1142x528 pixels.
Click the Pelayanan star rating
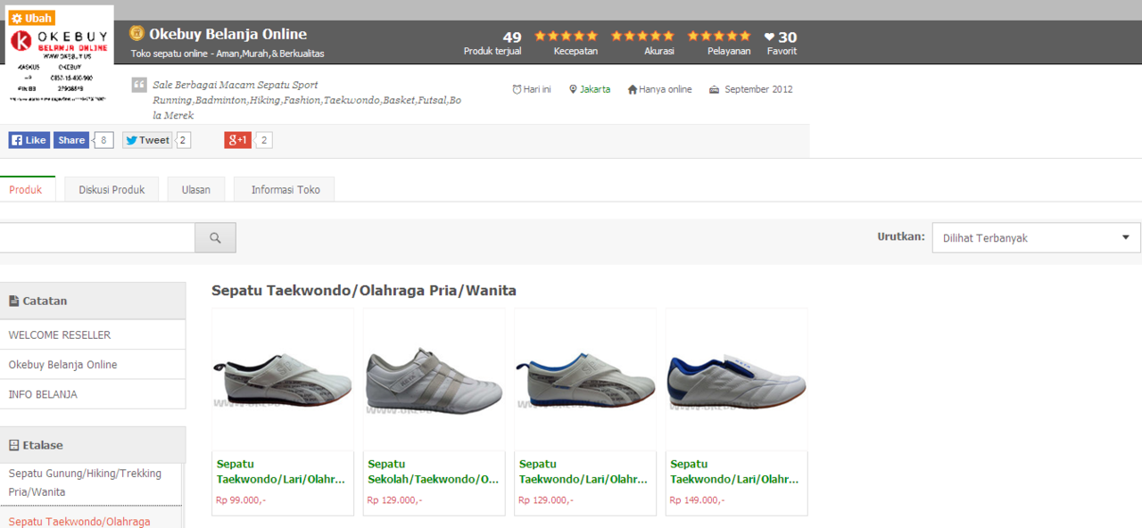tap(719, 36)
